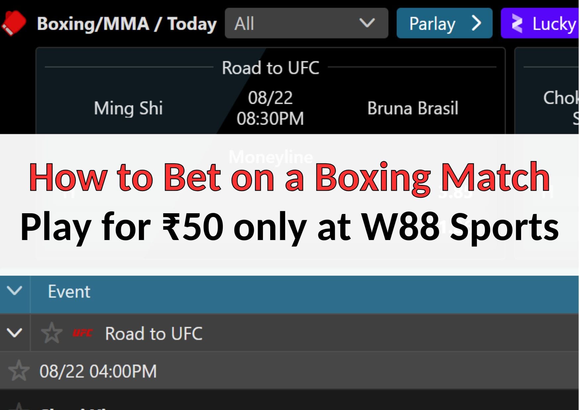This screenshot has width=579, height=410.
Task: Collapse the Road to UFC row chevron
Action: [14, 333]
